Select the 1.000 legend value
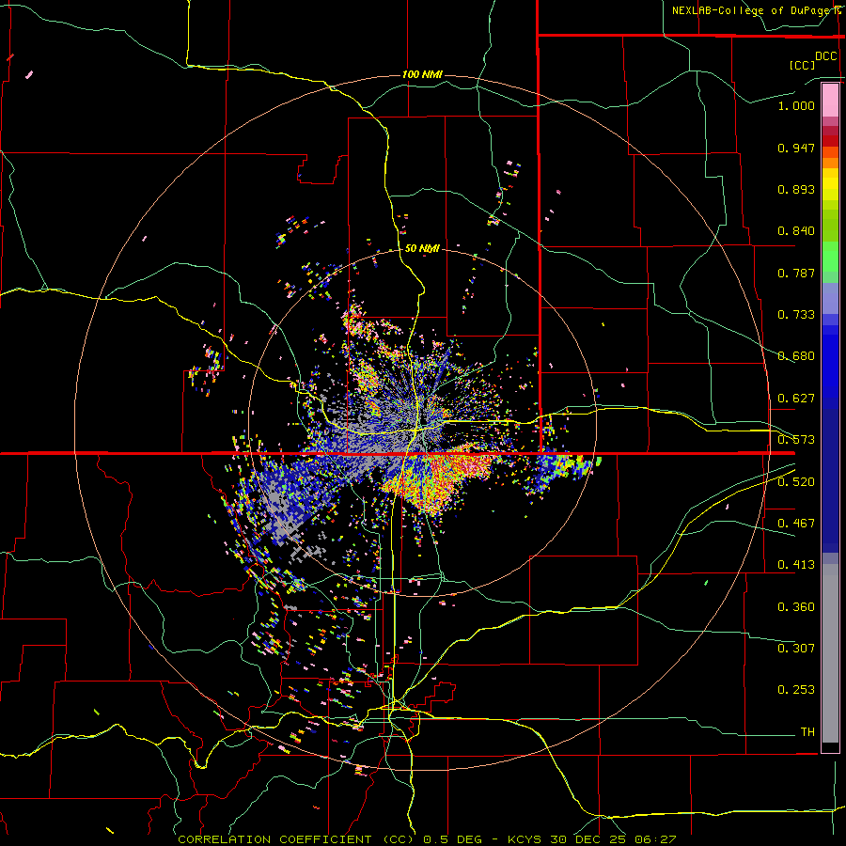 [796, 105]
